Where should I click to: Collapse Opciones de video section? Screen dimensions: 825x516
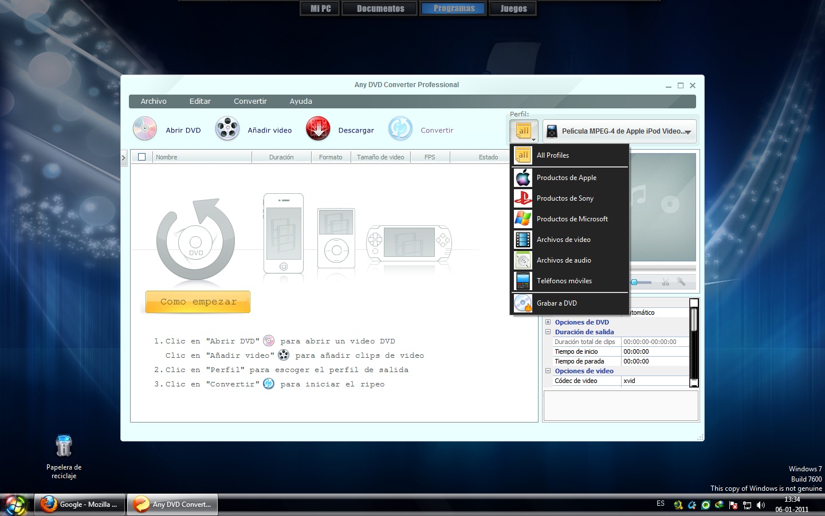(548, 371)
